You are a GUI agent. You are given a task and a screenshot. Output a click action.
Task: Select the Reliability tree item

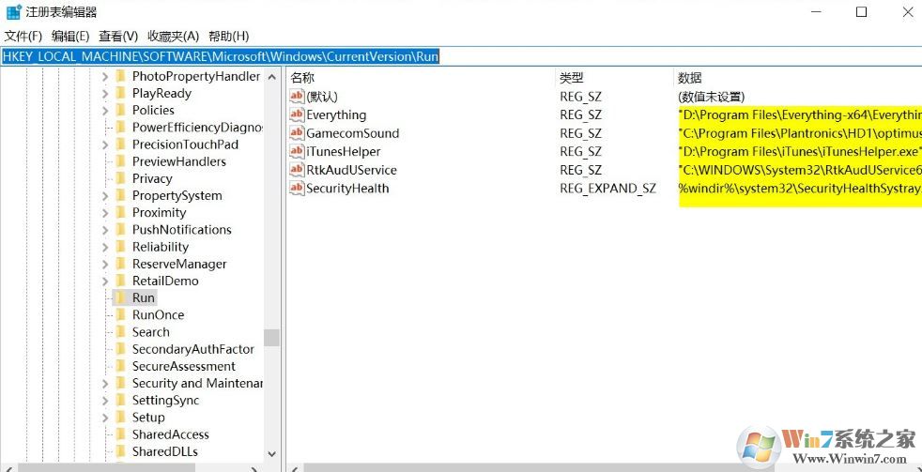coord(160,247)
